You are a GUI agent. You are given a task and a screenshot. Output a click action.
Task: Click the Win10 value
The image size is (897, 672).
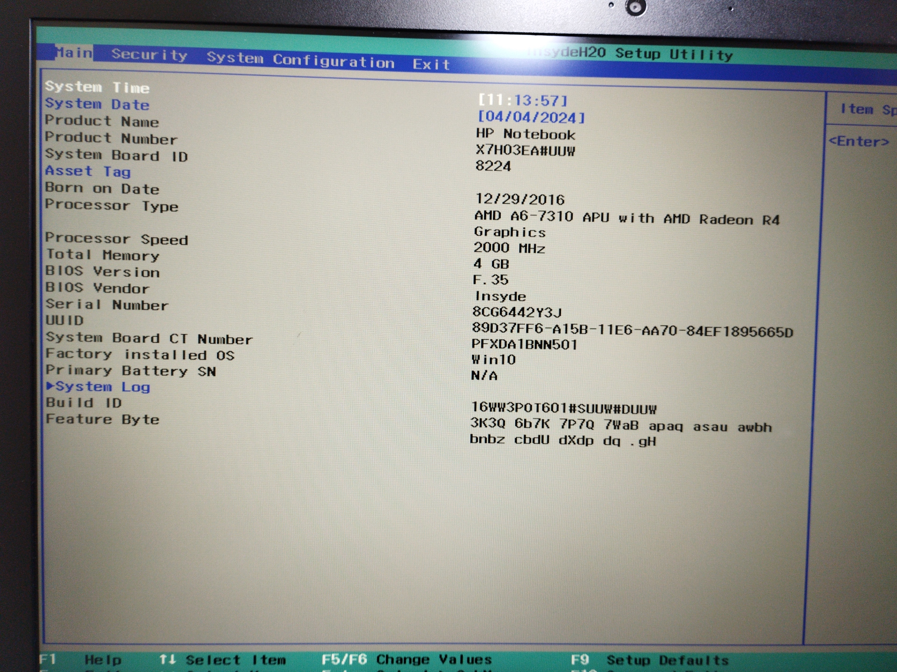coord(493,359)
